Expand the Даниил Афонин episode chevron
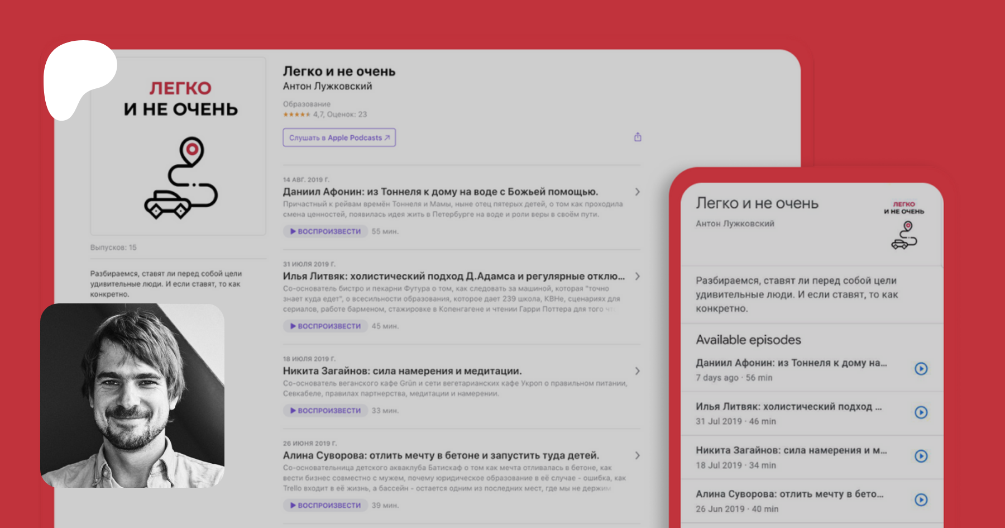 pyautogui.click(x=637, y=192)
